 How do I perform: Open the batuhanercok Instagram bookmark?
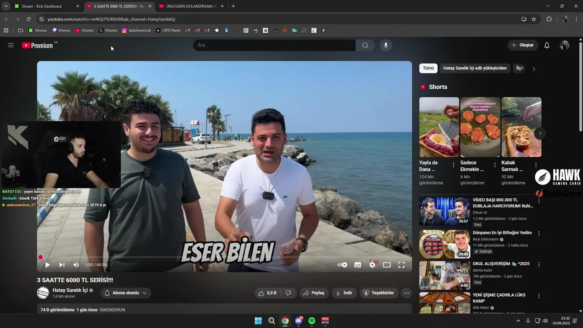(x=137, y=31)
